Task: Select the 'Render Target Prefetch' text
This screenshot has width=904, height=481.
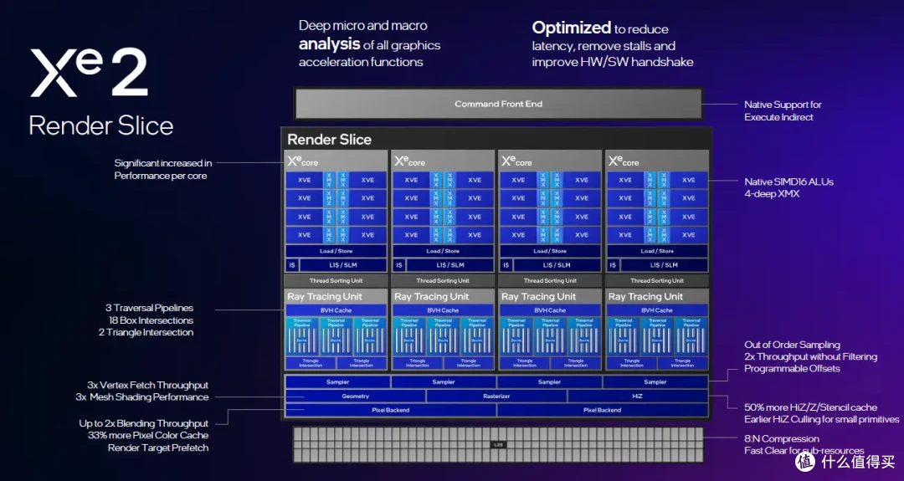Action: (158, 448)
